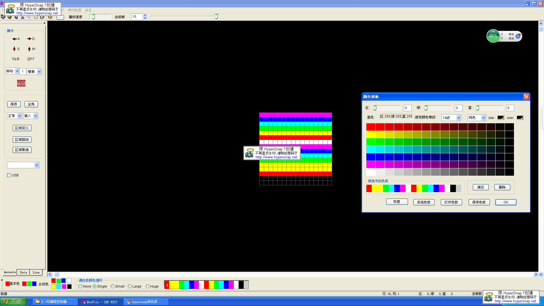544x306 pixels.
Task: Switch to the Animate tab
Action: 10,272
